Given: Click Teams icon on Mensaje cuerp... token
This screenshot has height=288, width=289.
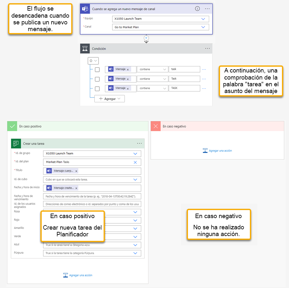Looking at the screenshot, I should click(x=49, y=171).
